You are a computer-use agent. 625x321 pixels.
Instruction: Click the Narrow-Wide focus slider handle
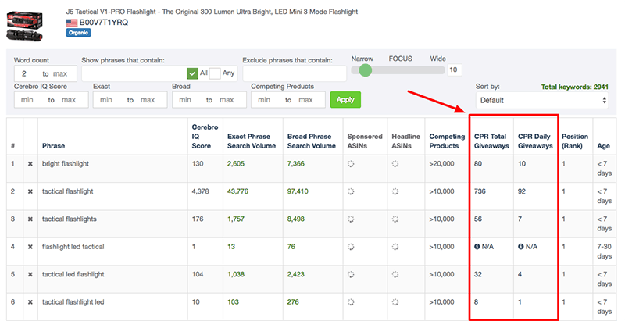pos(365,70)
